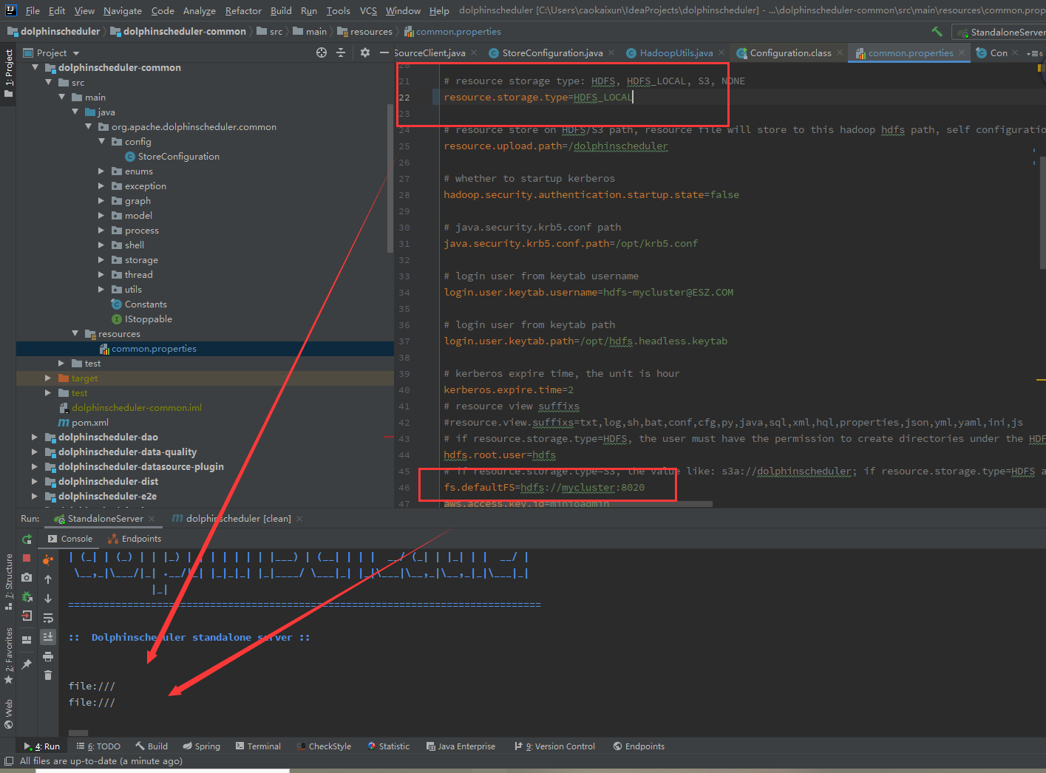This screenshot has width=1046, height=773.
Task: Expand the storage package
Action: tap(101, 259)
